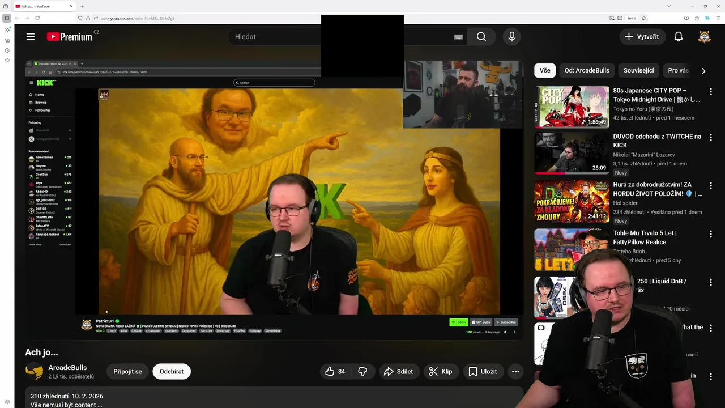
Task: Open more options for Tohle Mu Trvalo 5 Let
Action: 710,233
